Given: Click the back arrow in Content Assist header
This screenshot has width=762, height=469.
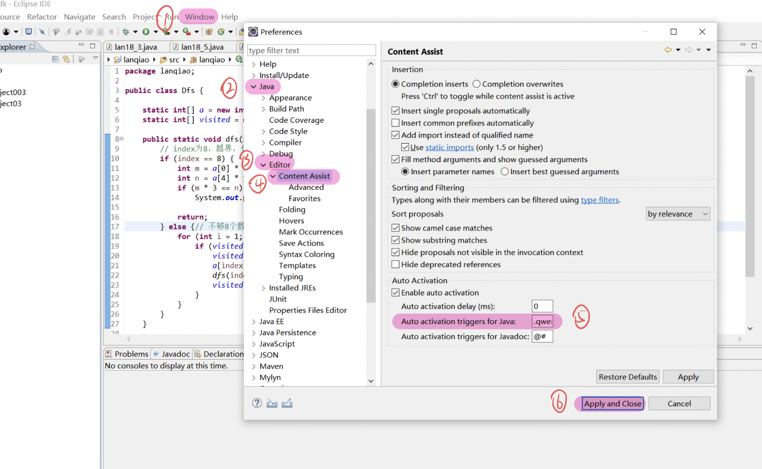Looking at the screenshot, I should click(668, 50).
